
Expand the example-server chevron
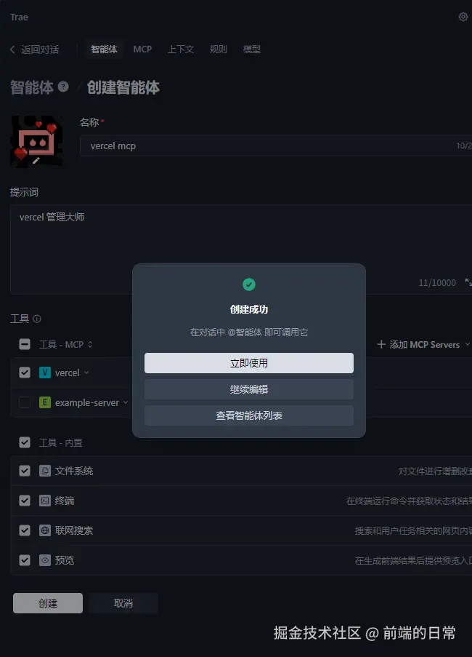click(126, 402)
